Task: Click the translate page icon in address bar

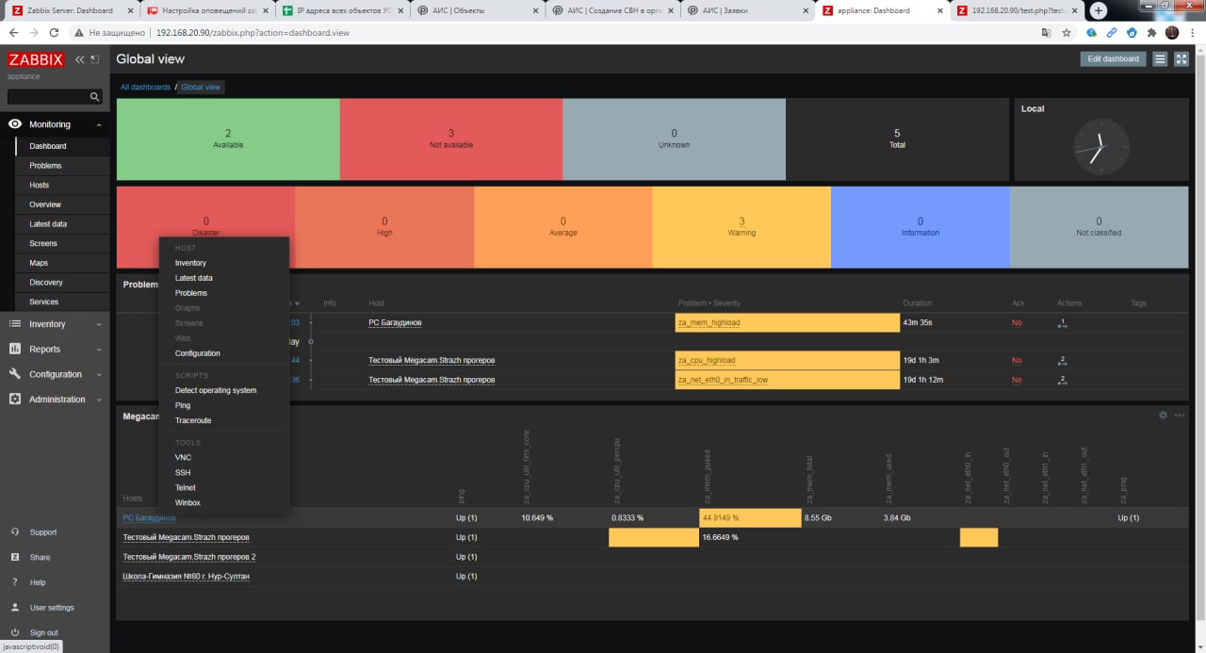Action: point(1046,32)
